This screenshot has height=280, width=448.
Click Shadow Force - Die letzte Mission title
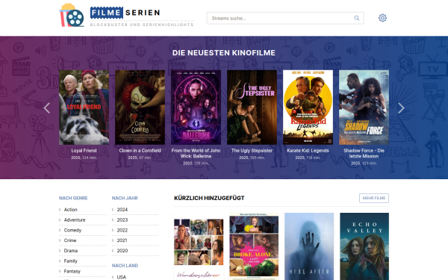(364, 153)
